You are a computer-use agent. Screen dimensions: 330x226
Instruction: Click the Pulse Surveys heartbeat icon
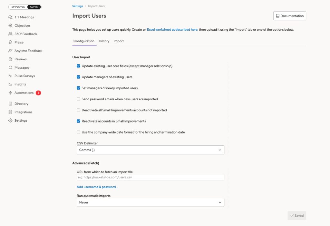10,76
